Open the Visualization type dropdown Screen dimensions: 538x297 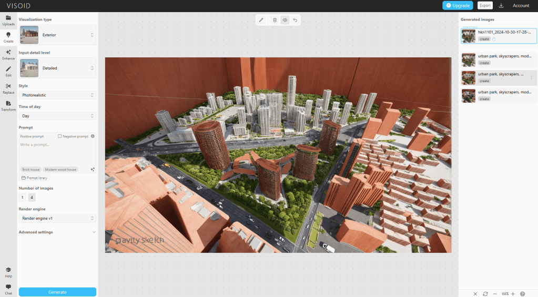pyautogui.click(x=57, y=35)
